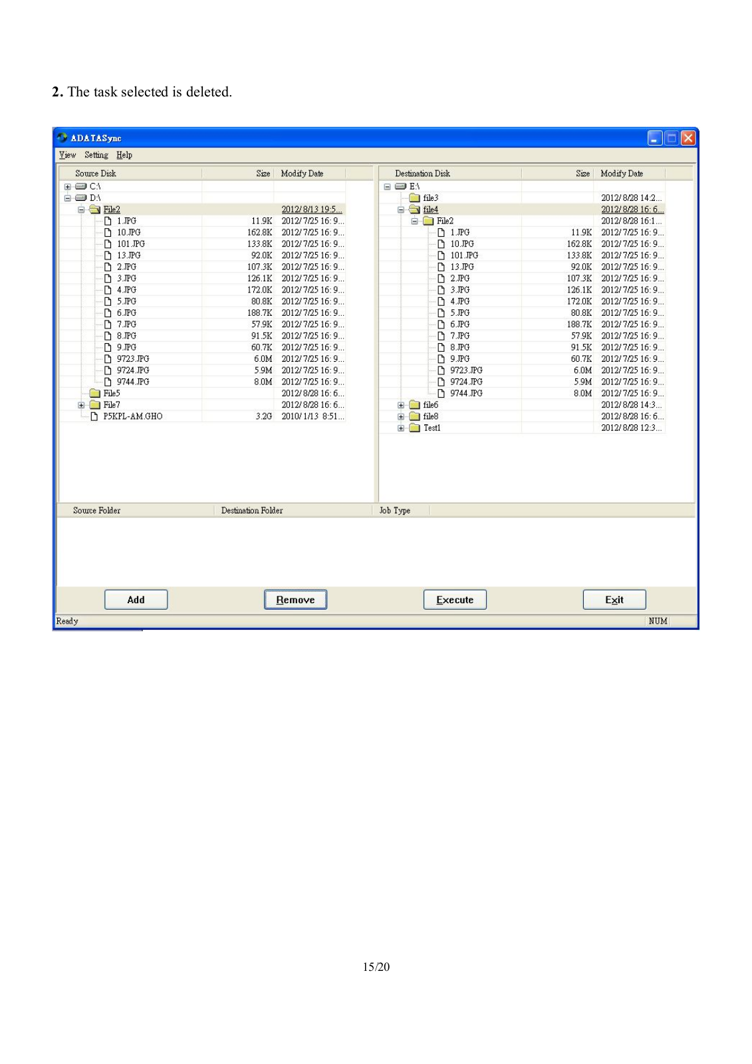Click the file4 open folder icon
The height and width of the screenshot is (1064, 752).
[415, 209]
